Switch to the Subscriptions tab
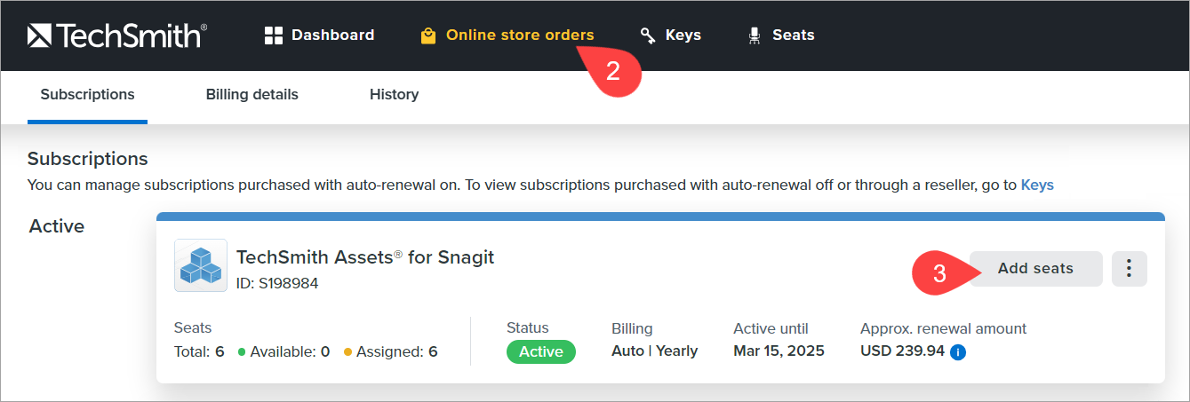 pos(87,94)
